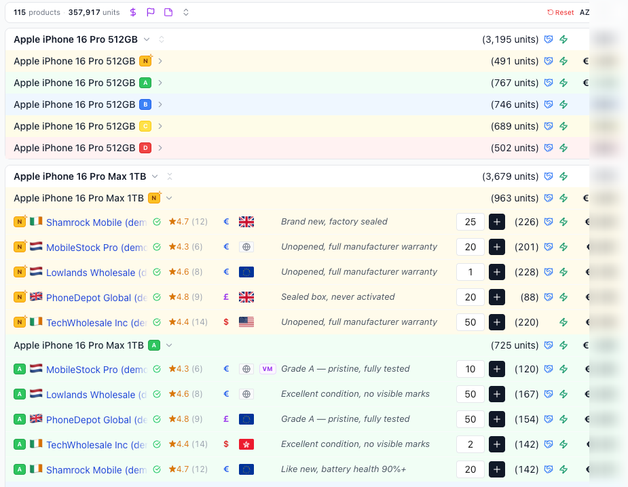This screenshot has height=487, width=628.
Task: Click verified checkmark icon beside Shamrock Mobile grade N
Action: [x=157, y=222]
